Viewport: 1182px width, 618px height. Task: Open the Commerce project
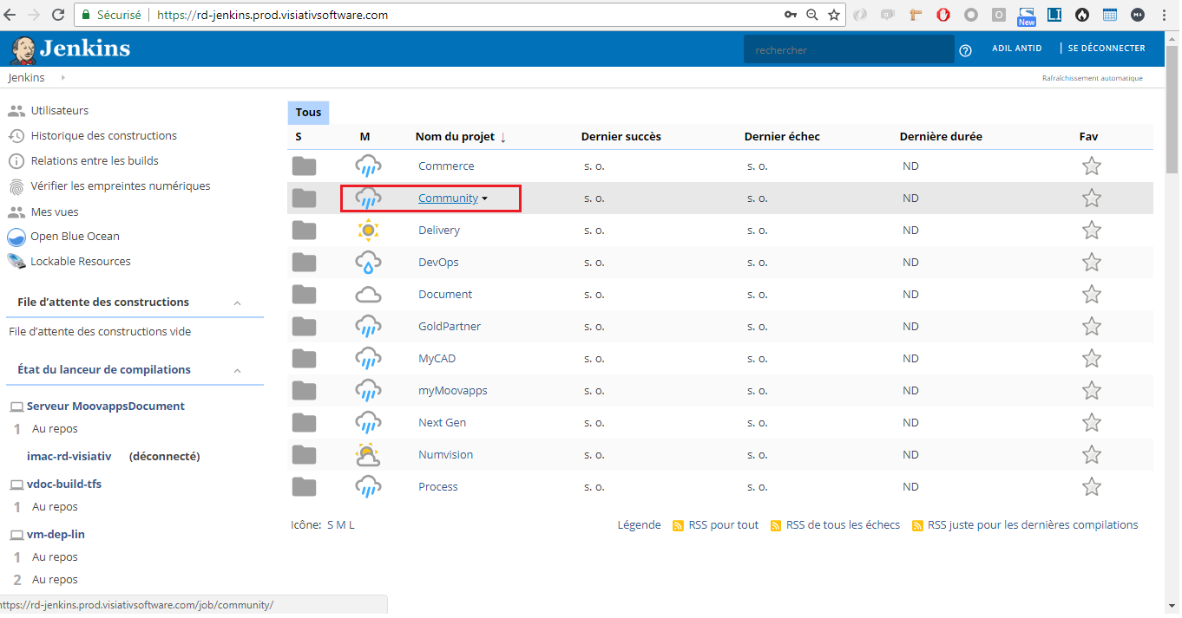pyautogui.click(x=446, y=166)
